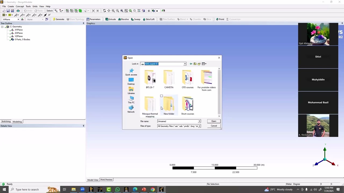Tick the checkbox on New folder item
The height and width of the screenshot is (193, 344).
[x=162, y=96]
